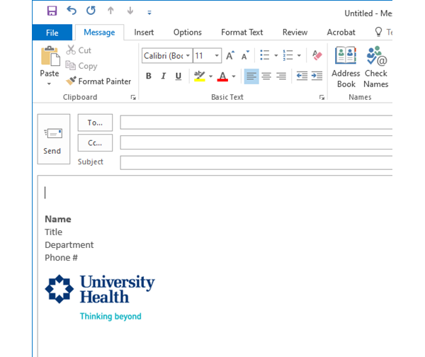Click the Paste clipboard icon

50,57
